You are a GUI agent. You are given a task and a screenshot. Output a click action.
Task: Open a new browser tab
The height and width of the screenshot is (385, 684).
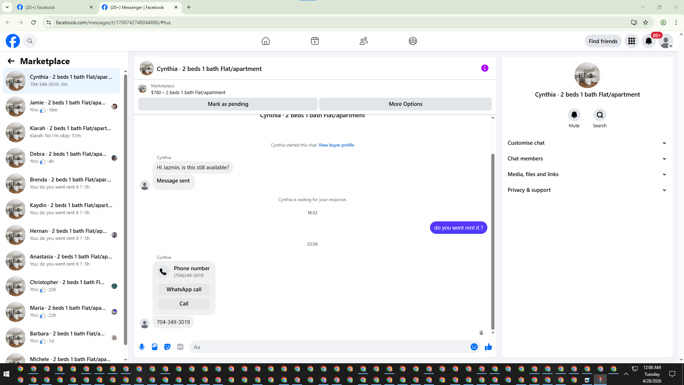point(189,7)
